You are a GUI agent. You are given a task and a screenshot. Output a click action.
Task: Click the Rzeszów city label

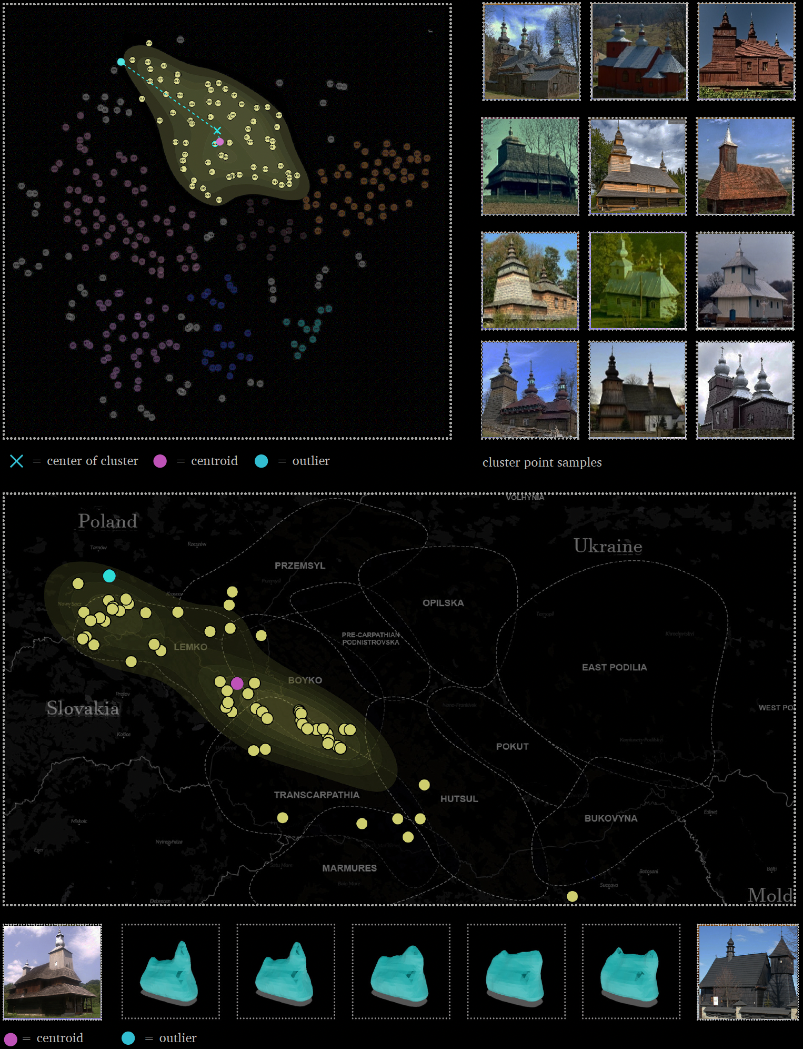tap(197, 544)
